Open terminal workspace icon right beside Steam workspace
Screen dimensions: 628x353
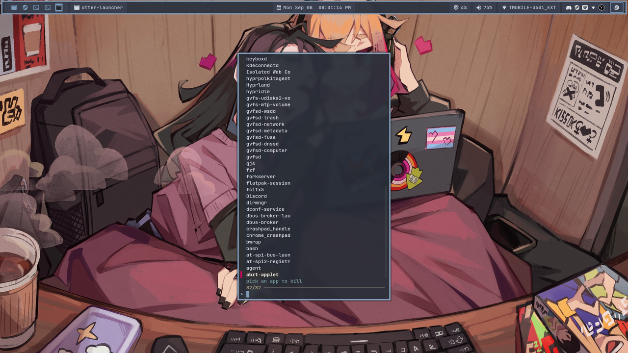click(36, 7)
